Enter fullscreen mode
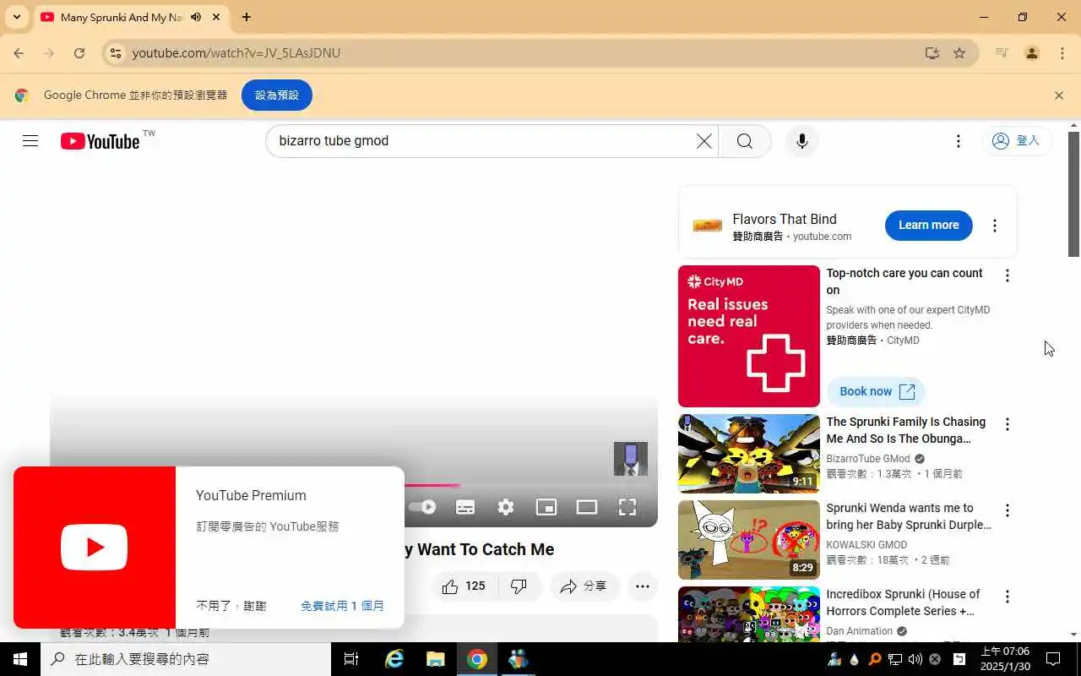Image resolution: width=1081 pixels, height=676 pixels. (627, 507)
